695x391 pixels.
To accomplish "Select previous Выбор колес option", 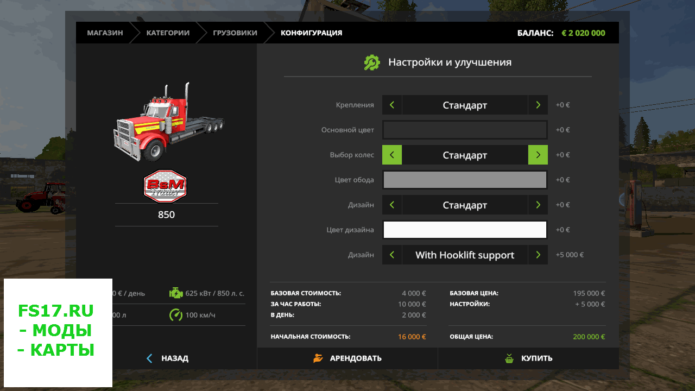I will click(392, 155).
